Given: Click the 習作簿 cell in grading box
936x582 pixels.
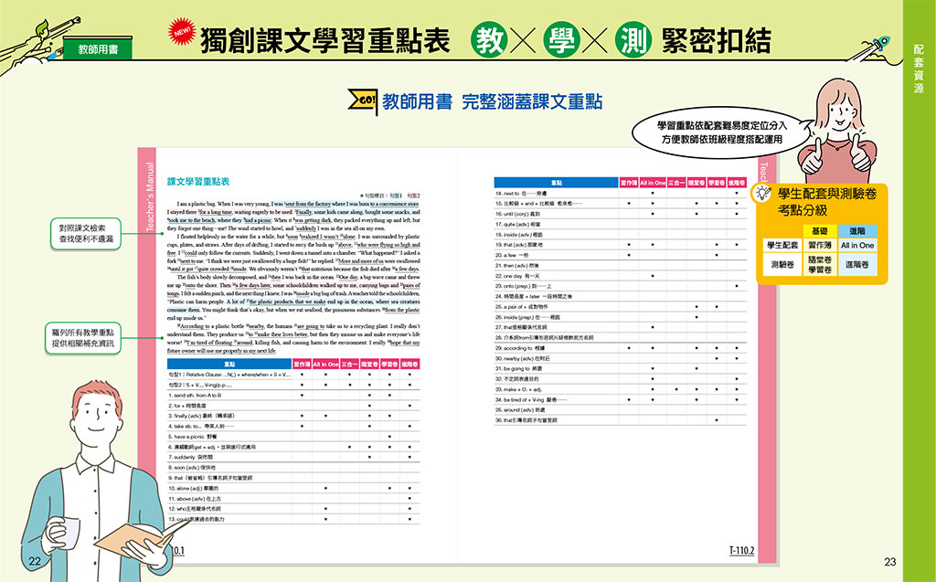Looking at the screenshot, I should pos(820,246).
